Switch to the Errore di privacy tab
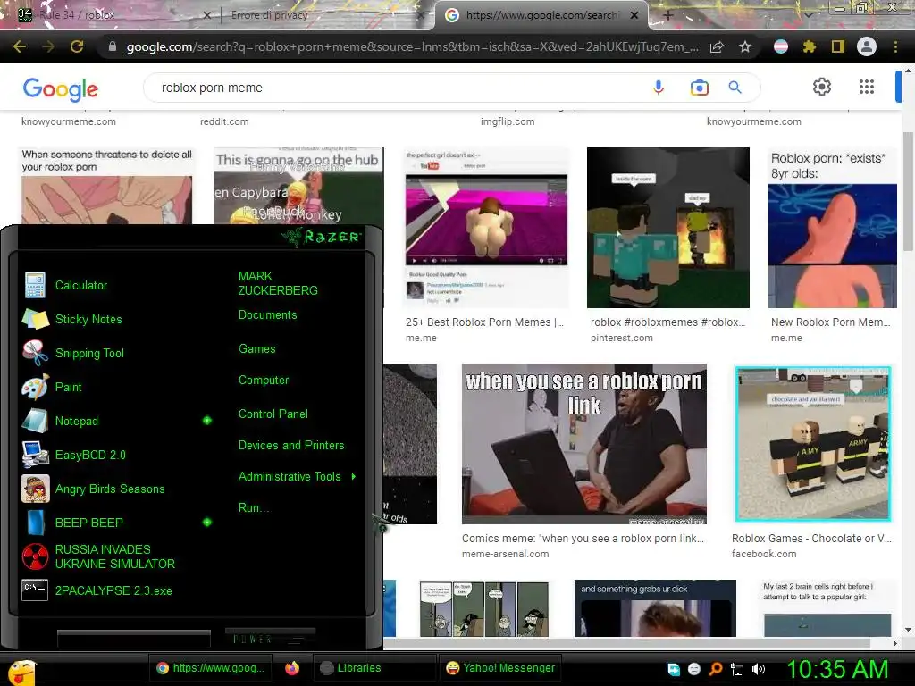 pos(325,15)
